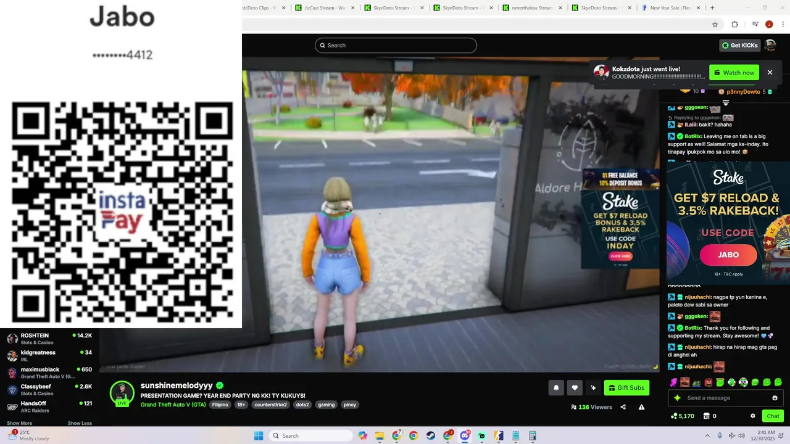Click the pinoy tag
Screen dimensions: 790x444
[350, 405]
